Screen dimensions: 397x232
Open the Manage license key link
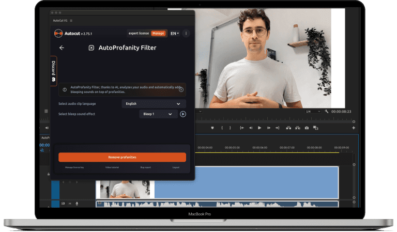(74, 167)
